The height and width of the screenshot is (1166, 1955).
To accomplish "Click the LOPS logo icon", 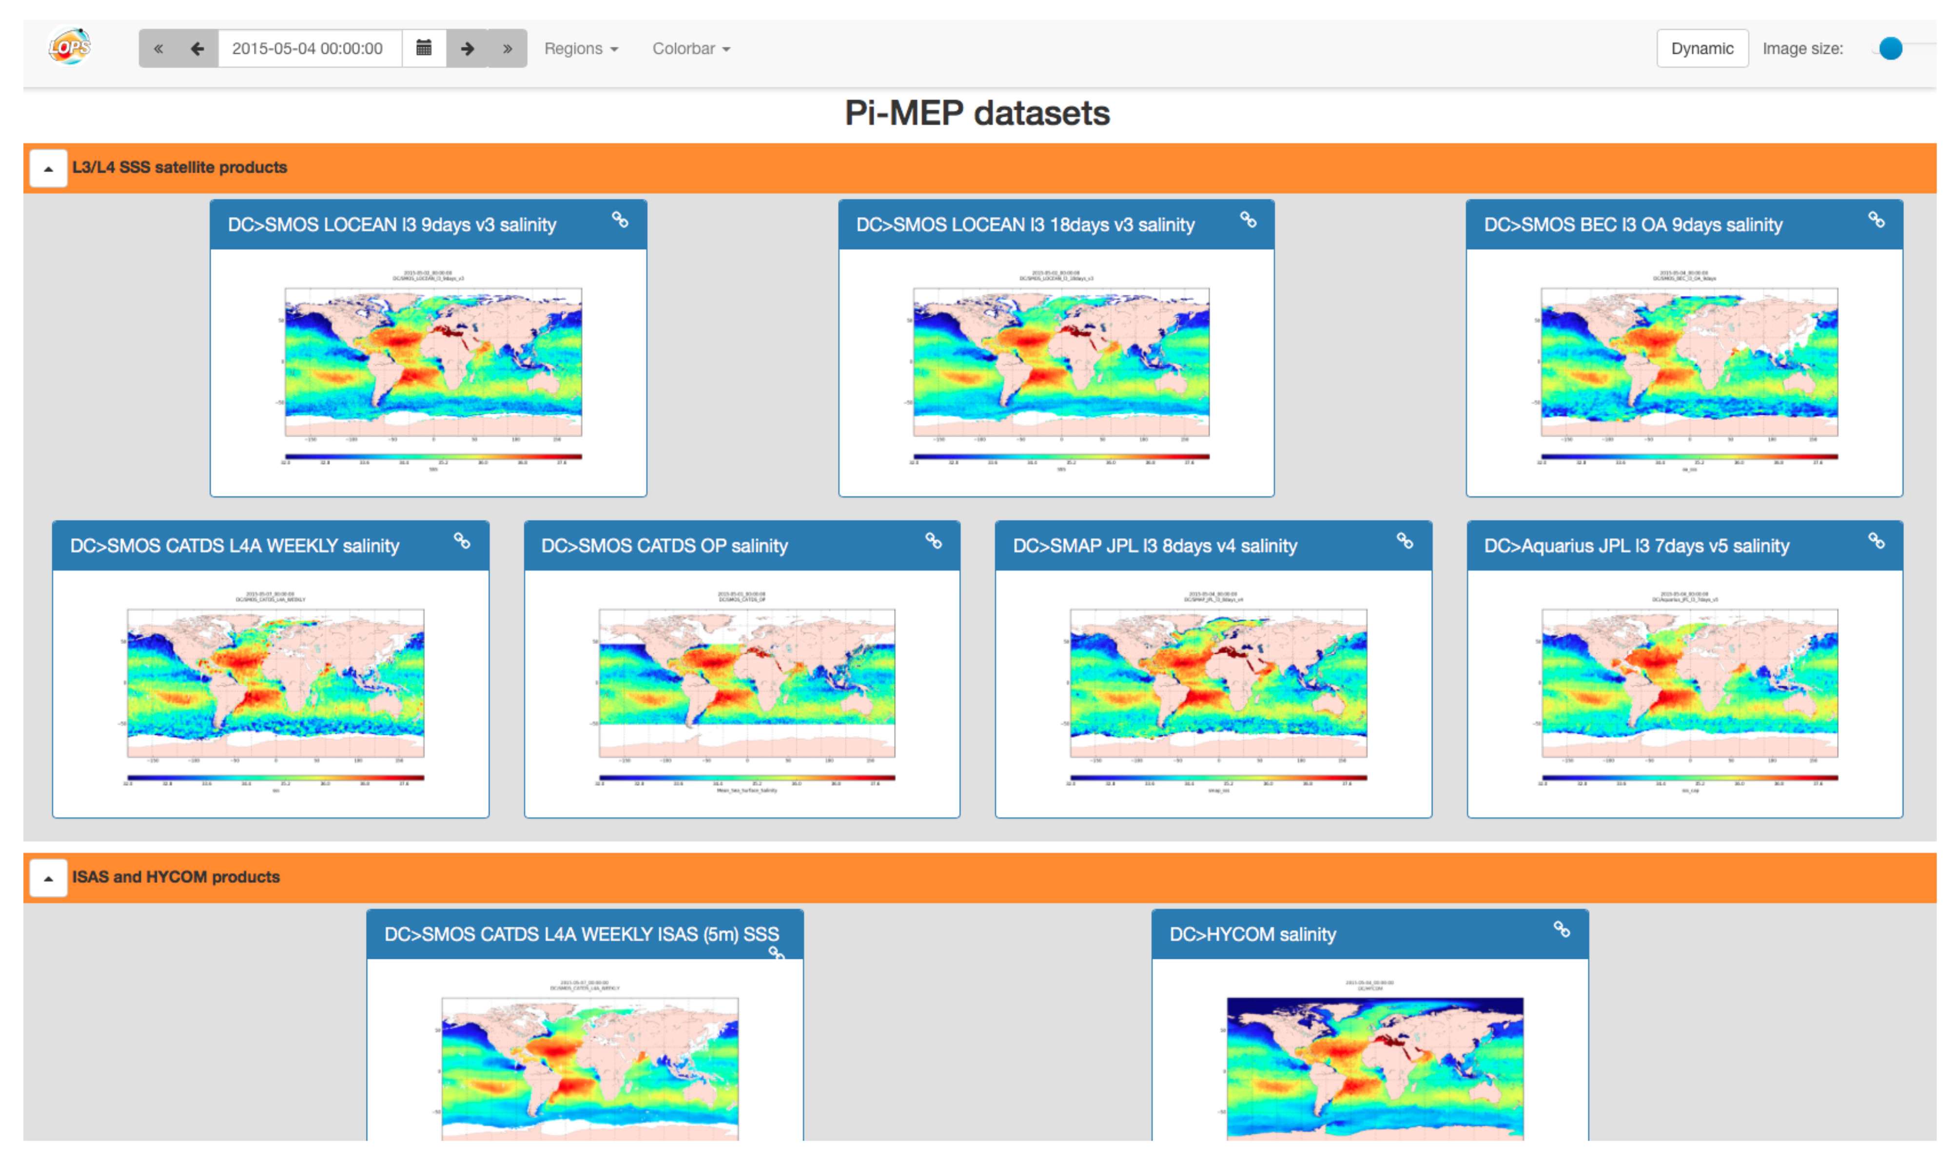I will pyautogui.click(x=69, y=47).
